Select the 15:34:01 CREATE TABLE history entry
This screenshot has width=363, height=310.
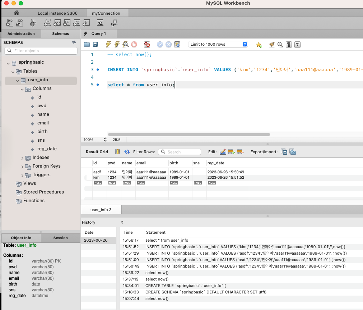coord(241,286)
